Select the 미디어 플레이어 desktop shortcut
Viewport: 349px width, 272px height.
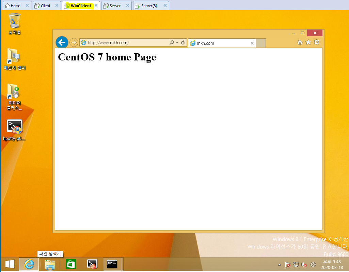pyautogui.click(x=15, y=97)
